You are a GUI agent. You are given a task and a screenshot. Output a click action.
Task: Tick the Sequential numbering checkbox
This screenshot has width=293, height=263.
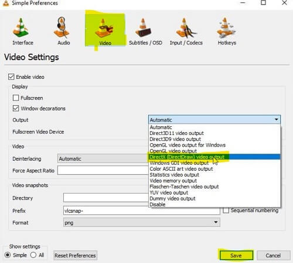pyautogui.click(x=226, y=210)
